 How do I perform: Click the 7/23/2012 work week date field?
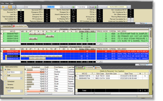click(x=81, y=7)
